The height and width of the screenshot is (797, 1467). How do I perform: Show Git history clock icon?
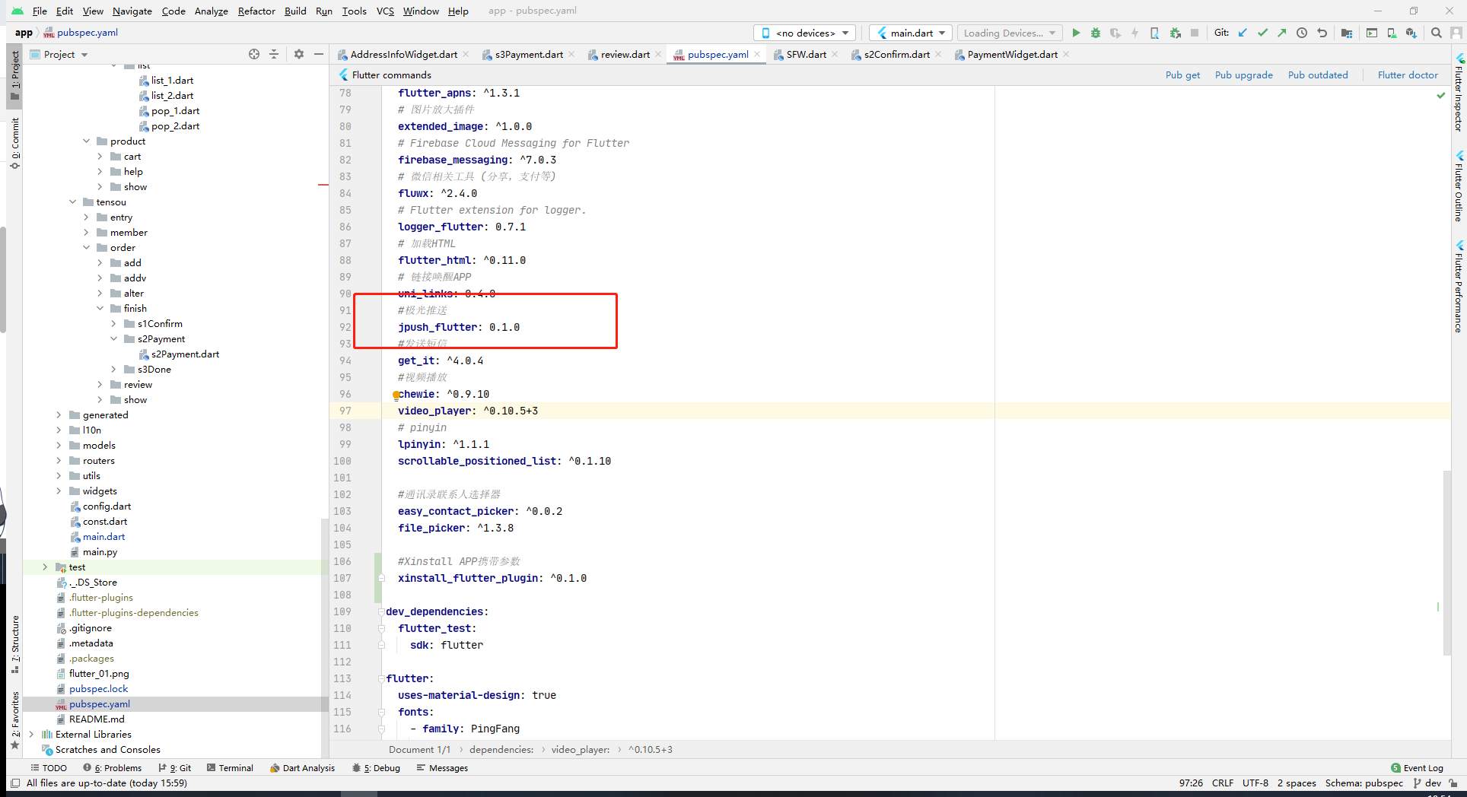pos(1302,33)
